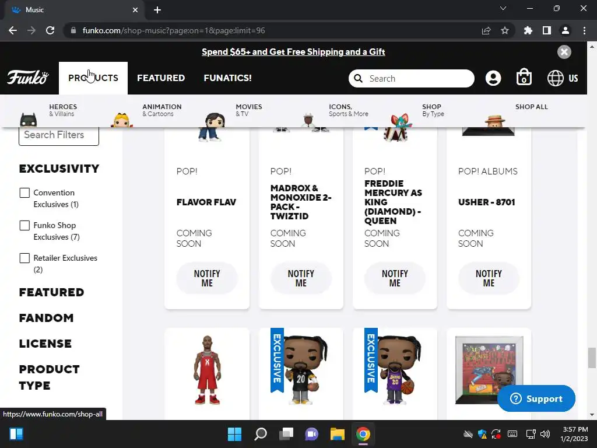Open the Flavor Flav product title
This screenshot has width=597, height=448.
point(206,202)
